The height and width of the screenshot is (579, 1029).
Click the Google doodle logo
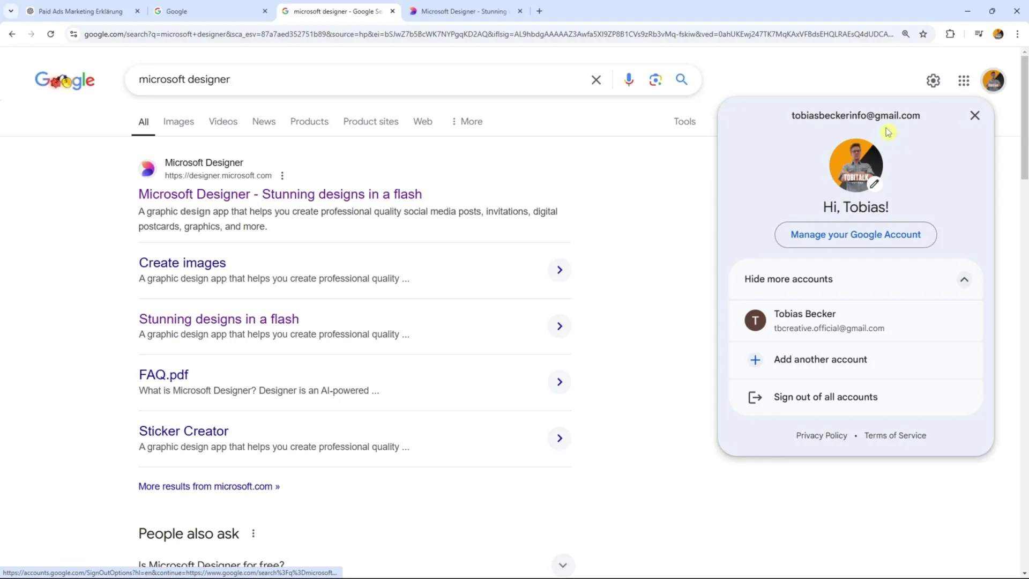coord(65,80)
